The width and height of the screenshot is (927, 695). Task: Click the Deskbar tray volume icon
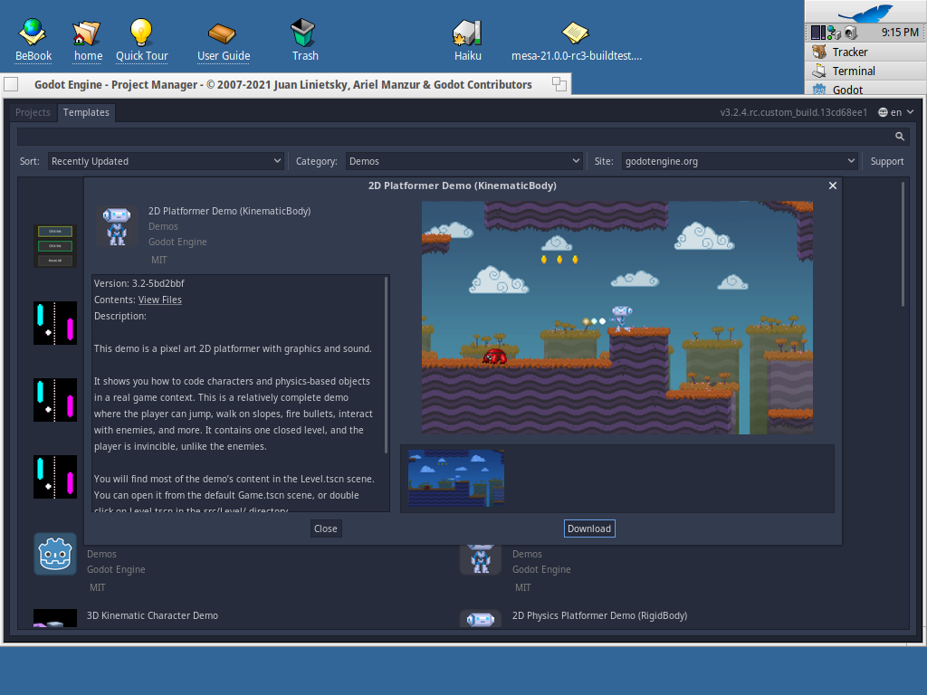pyautogui.click(x=851, y=32)
